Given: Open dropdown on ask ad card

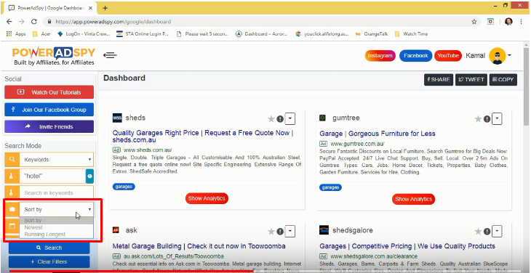Looking at the screenshot, I should [290, 232].
